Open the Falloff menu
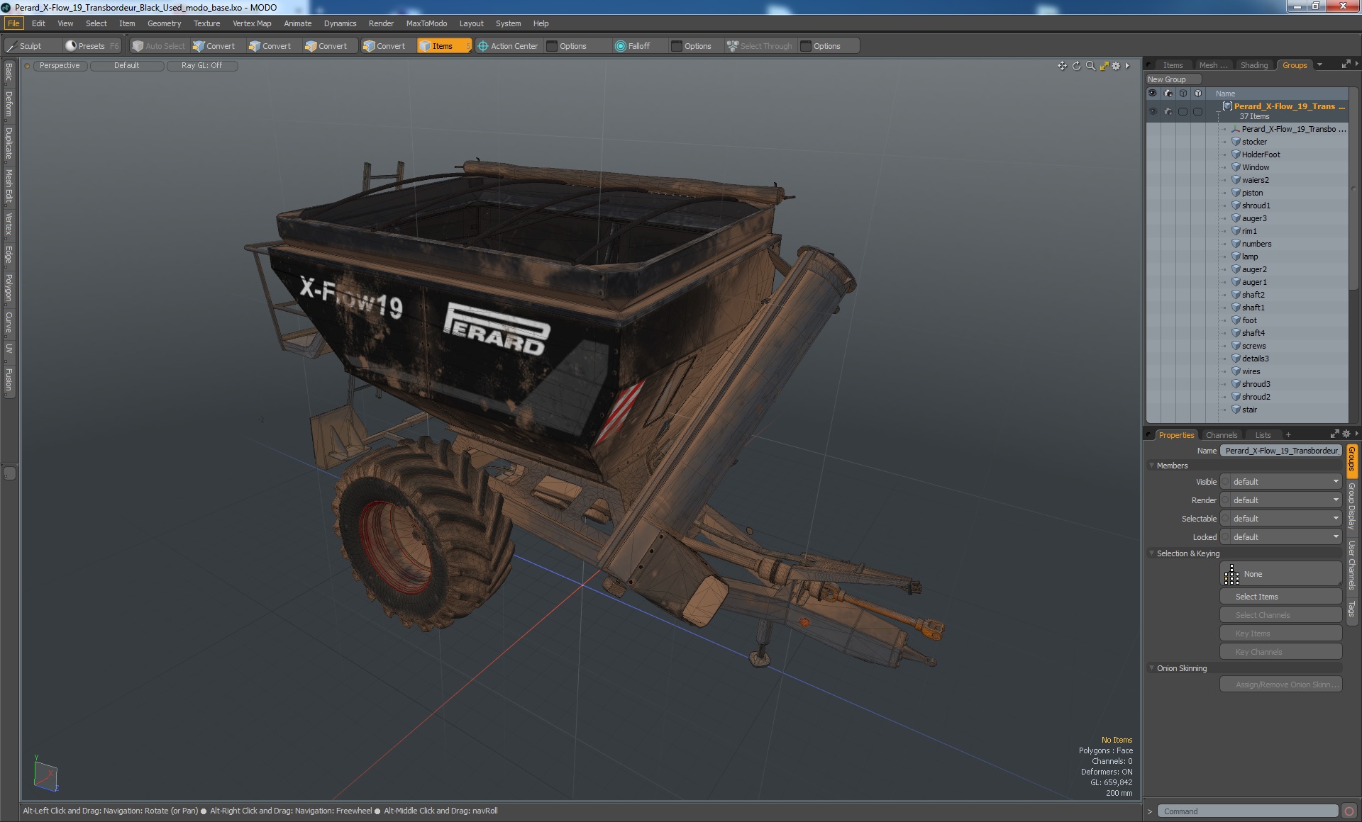The height and width of the screenshot is (822, 1362). [x=633, y=46]
